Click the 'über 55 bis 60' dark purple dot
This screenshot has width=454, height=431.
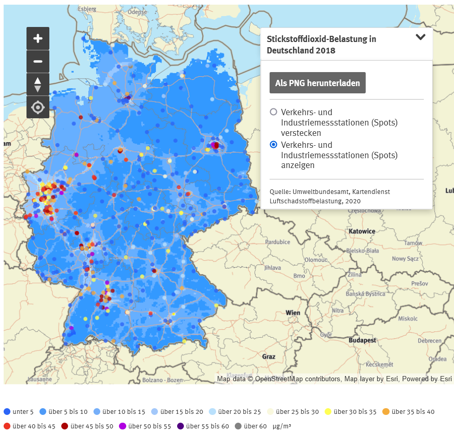tap(180, 426)
